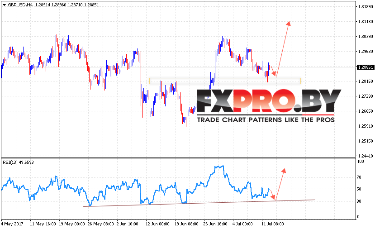375x229 pixels.
Task: Click the 26 Jun 16:00 time label
Action: 215,224
